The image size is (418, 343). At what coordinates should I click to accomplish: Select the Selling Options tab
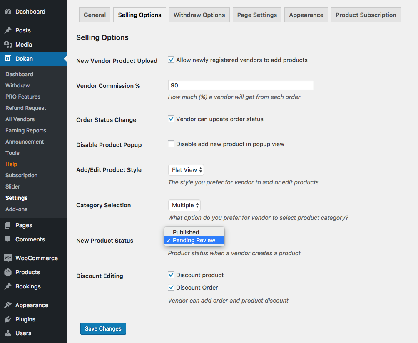click(x=140, y=15)
